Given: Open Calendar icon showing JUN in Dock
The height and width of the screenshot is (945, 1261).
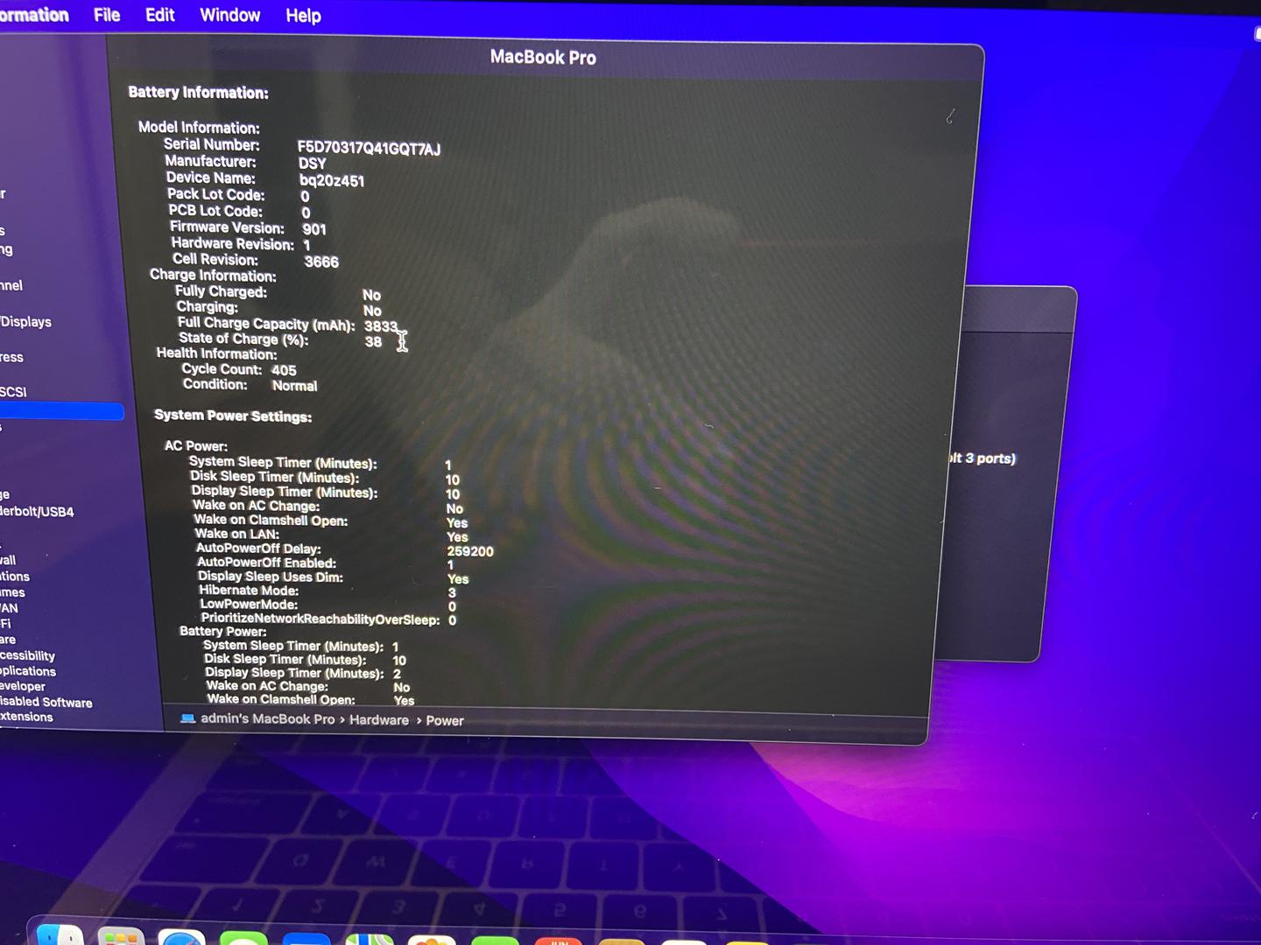Looking at the screenshot, I should pos(559,940).
